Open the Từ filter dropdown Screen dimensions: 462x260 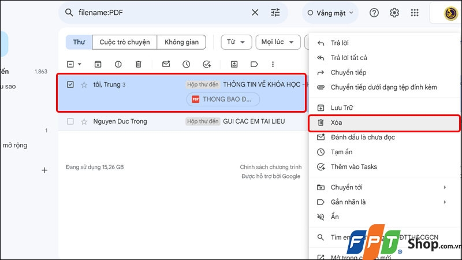coord(236,42)
